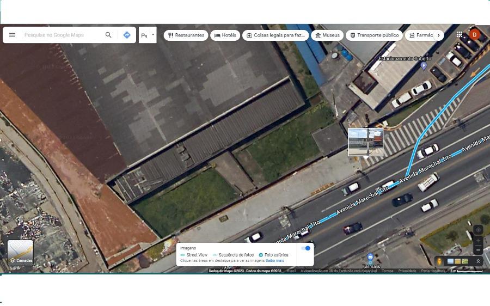Click the Farma pharmacy map pin
This screenshot has width=490, height=306.
click(x=370, y=258)
